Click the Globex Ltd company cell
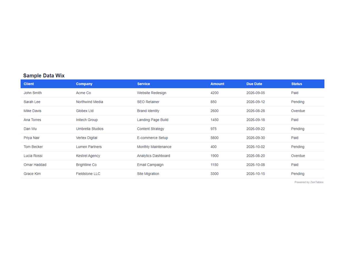The image size is (345, 258). click(85, 111)
